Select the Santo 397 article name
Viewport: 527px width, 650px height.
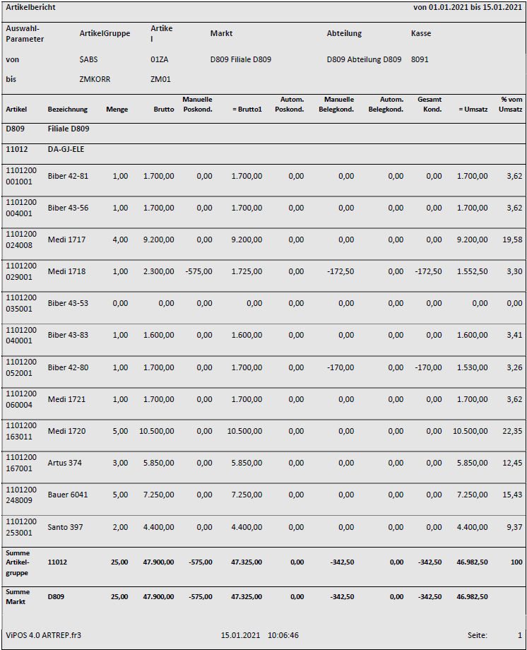pyautogui.click(x=66, y=526)
